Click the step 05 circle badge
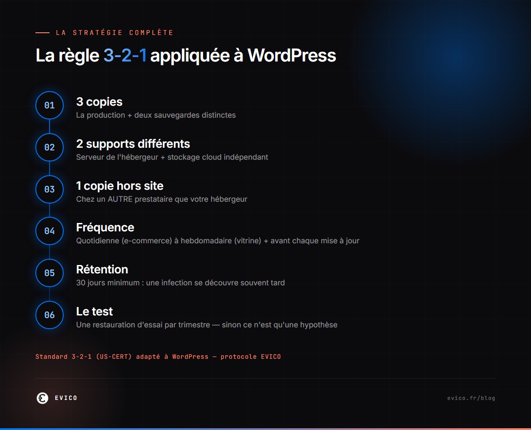This screenshot has width=531, height=430. [50, 273]
